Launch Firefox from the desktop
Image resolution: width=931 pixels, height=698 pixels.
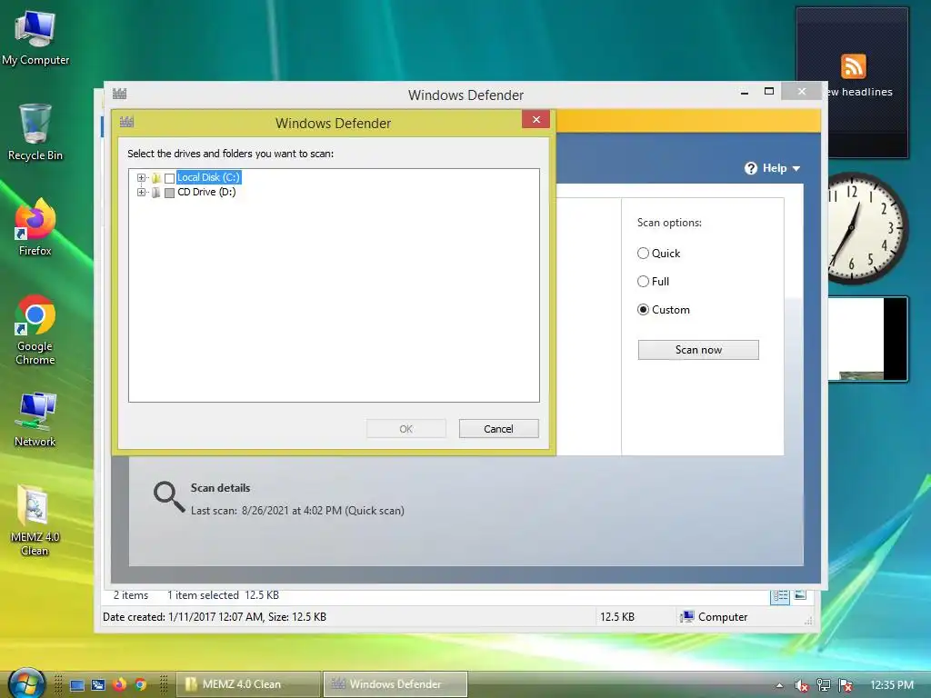[x=35, y=227]
